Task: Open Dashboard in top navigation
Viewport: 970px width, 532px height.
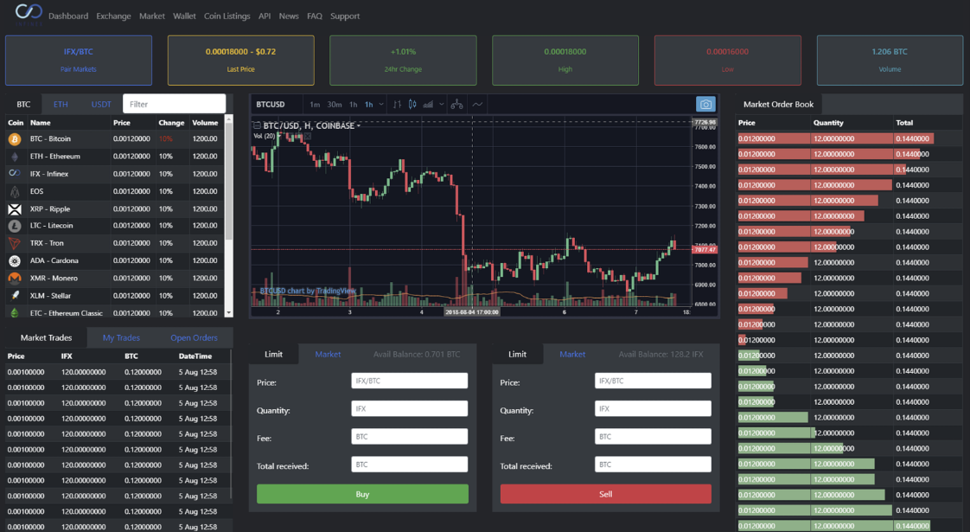Action: pyautogui.click(x=68, y=16)
